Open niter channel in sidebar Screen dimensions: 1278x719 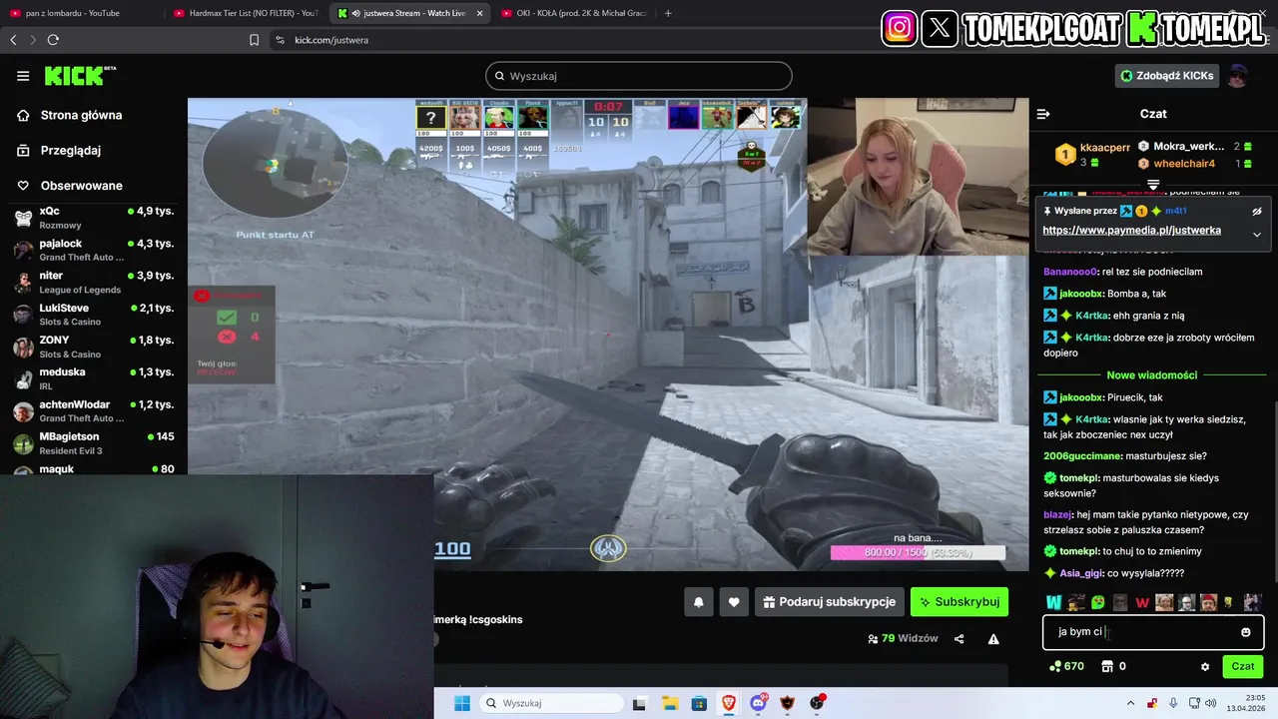coord(94,282)
